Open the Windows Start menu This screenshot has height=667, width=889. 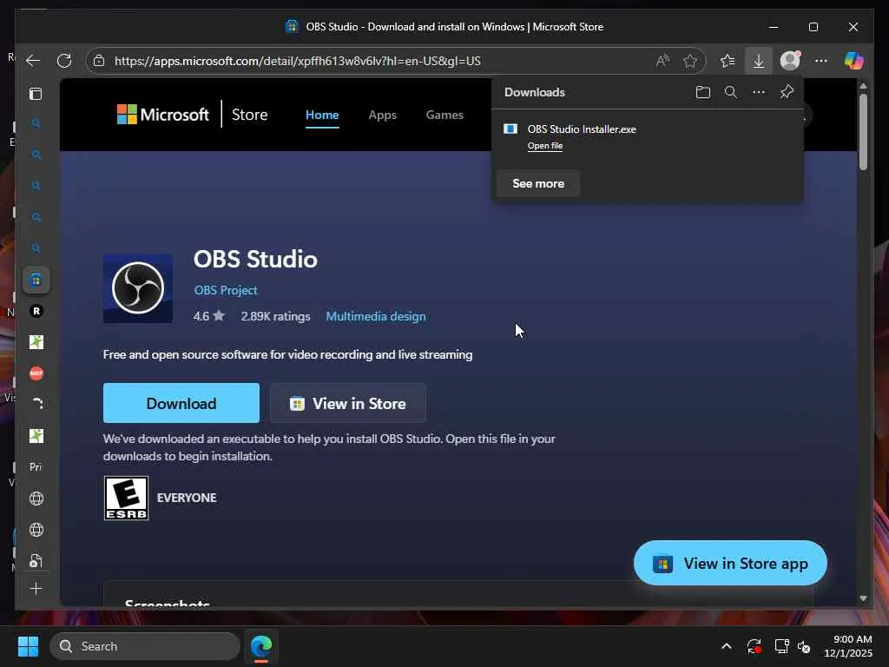click(x=28, y=646)
